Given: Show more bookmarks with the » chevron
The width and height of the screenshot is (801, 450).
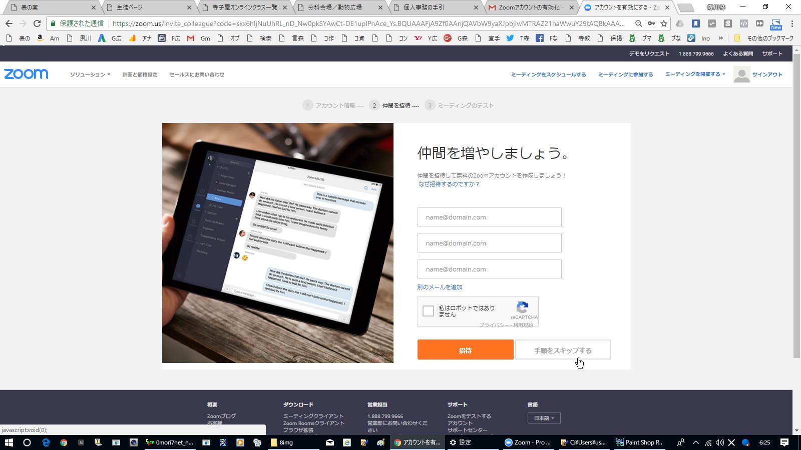Looking at the screenshot, I should pos(720,38).
